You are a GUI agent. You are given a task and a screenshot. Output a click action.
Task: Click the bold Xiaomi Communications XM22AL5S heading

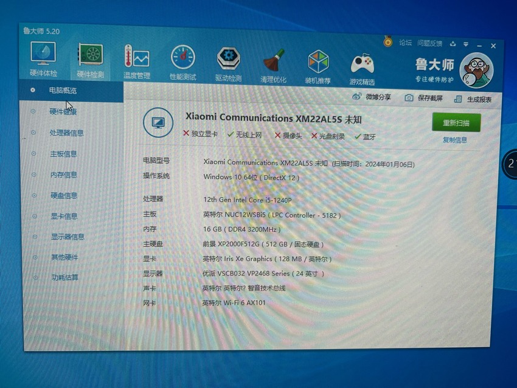273,118
